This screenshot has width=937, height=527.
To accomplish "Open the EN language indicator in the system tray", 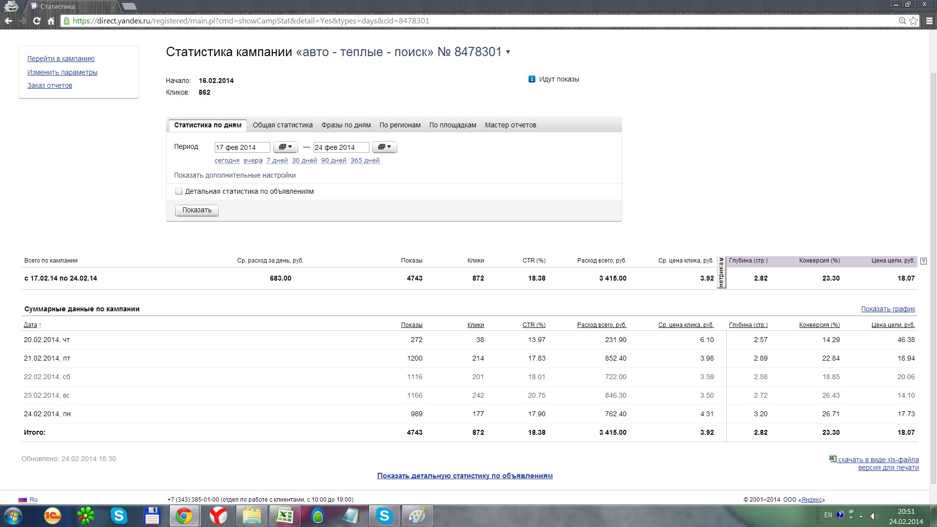I will click(828, 515).
